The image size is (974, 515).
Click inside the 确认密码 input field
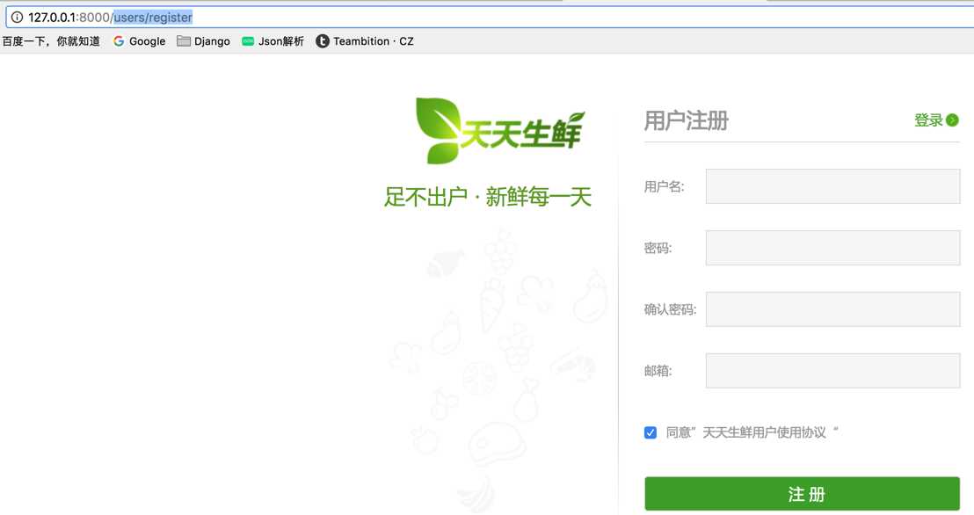[832, 308]
